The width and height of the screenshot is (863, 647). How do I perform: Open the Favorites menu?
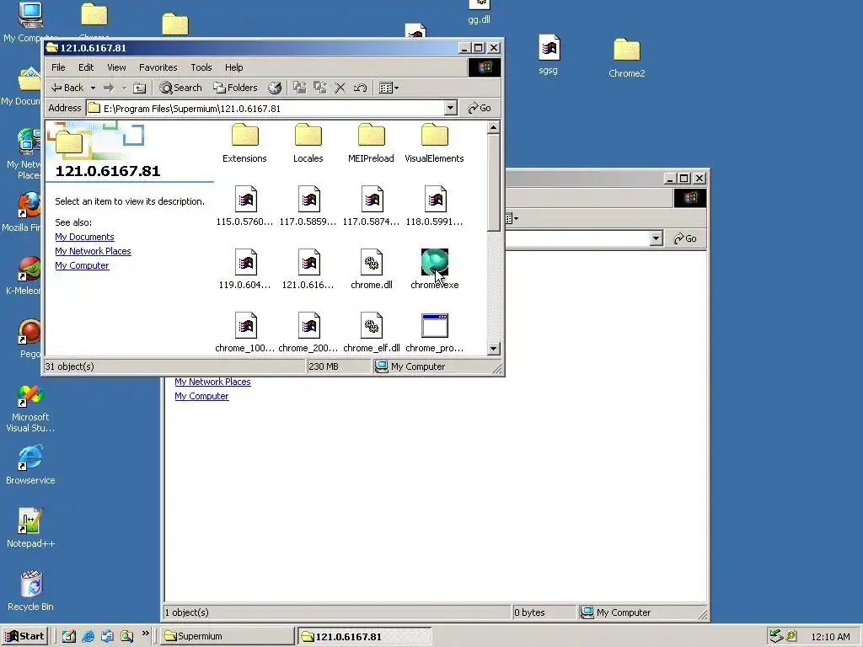click(x=158, y=67)
